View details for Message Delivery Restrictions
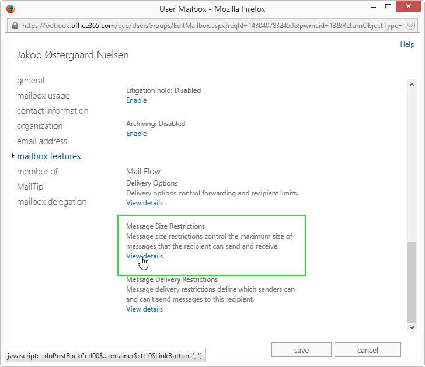This screenshot has height=367, width=425. pyautogui.click(x=144, y=309)
